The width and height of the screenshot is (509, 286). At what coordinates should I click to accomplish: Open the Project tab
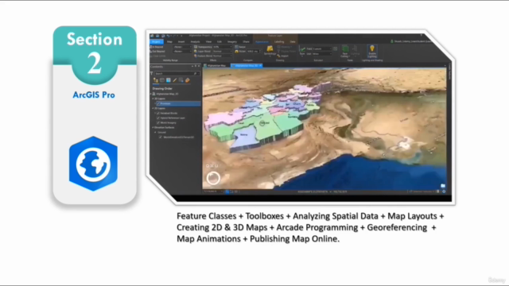157,42
